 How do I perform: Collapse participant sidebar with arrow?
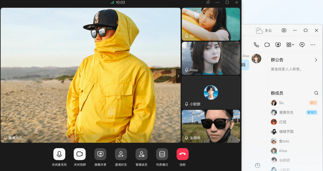178,76
